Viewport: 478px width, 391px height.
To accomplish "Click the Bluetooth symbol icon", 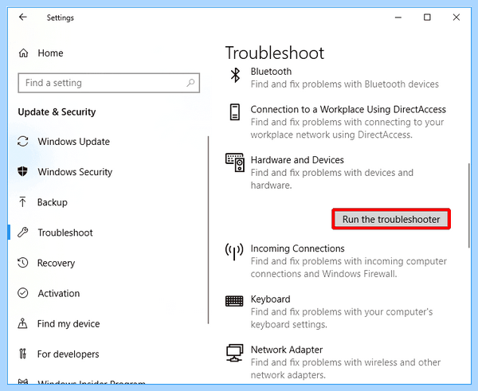I will pyautogui.click(x=235, y=75).
